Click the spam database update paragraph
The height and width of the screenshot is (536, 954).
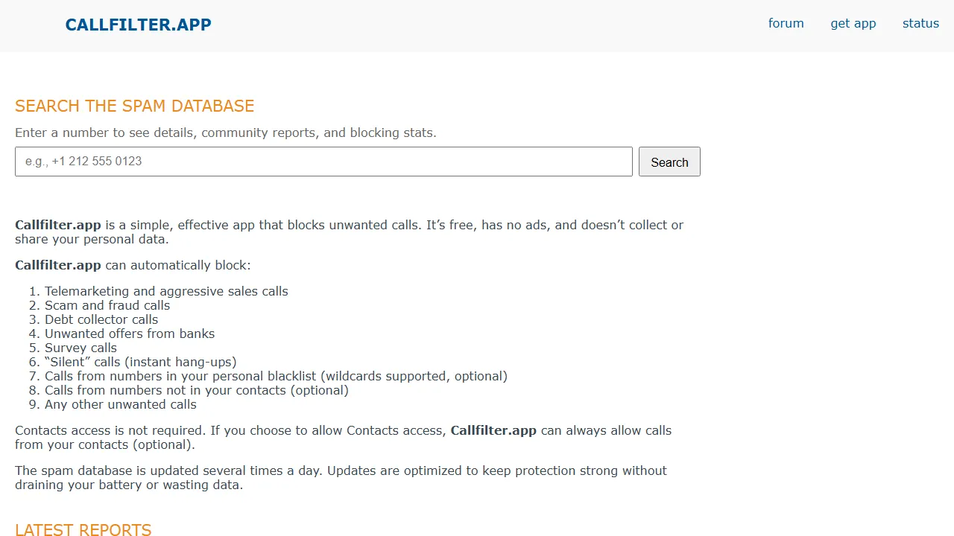pos(341,477)
